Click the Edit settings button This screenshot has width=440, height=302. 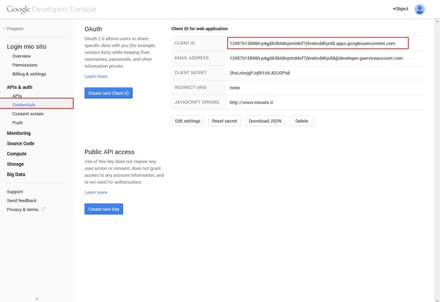(187, 121)
